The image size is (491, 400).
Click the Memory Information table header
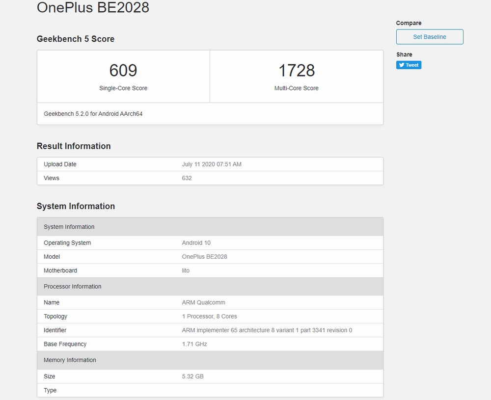tap(210, 360)
